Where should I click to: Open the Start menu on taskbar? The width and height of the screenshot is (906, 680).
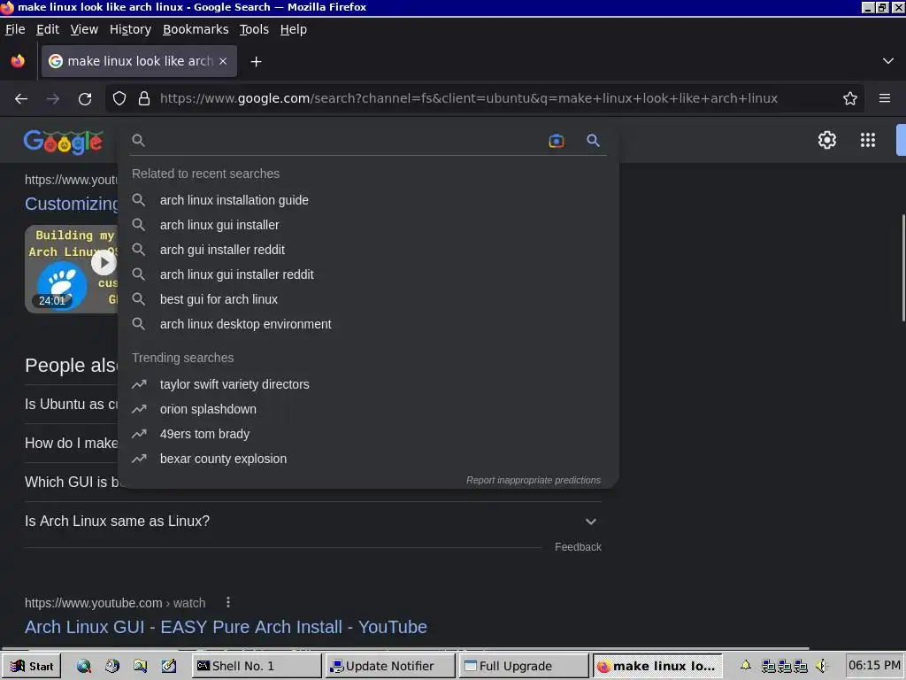[x=32, y=666]
